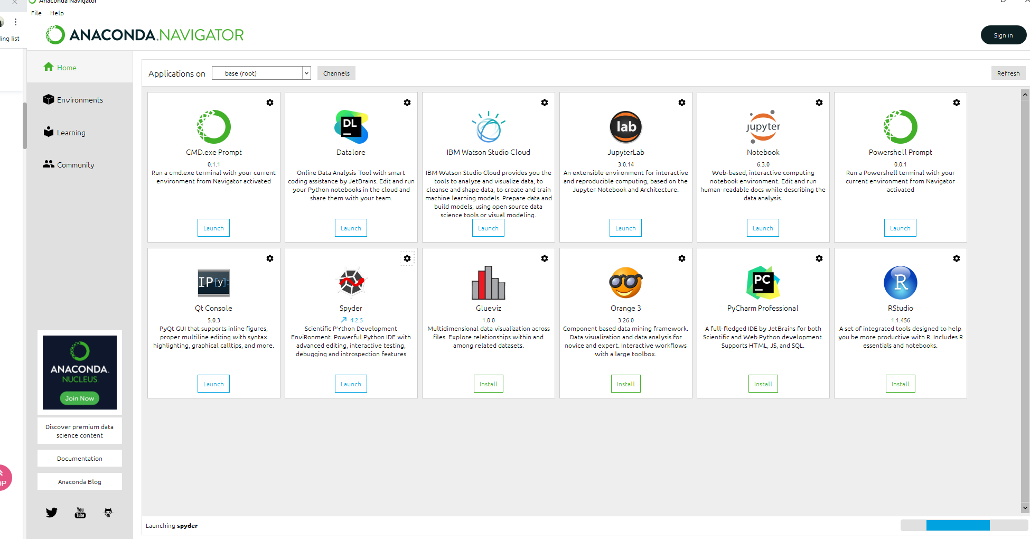
Task: Launch Spyder
Action: [351, 384]
